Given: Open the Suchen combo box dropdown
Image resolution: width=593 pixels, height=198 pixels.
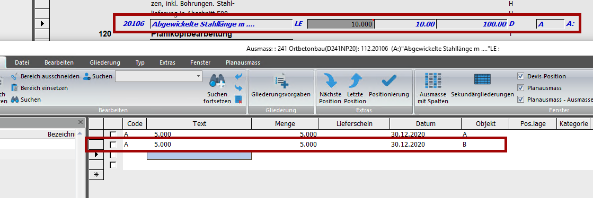Looking at the screenshot, I should click(x=199, y=76).
